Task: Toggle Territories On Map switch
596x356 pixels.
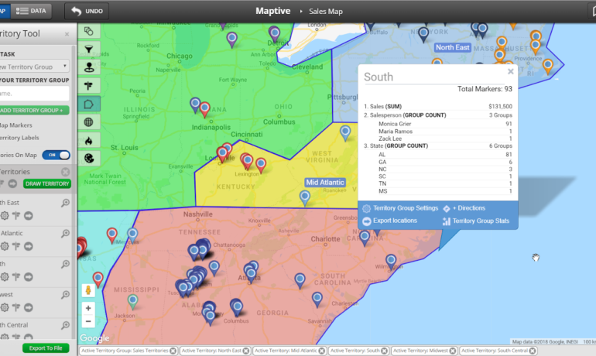Action: click(x=56, y=155)
